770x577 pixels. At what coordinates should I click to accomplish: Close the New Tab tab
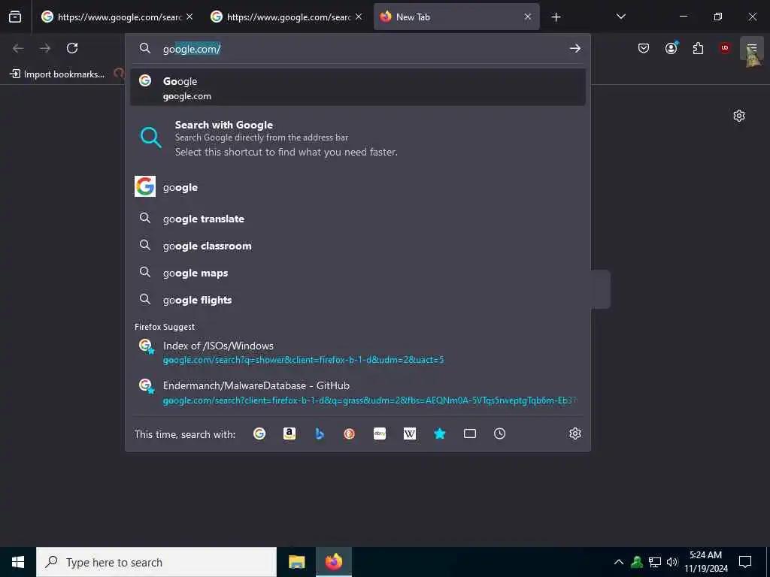coord(528,17)
